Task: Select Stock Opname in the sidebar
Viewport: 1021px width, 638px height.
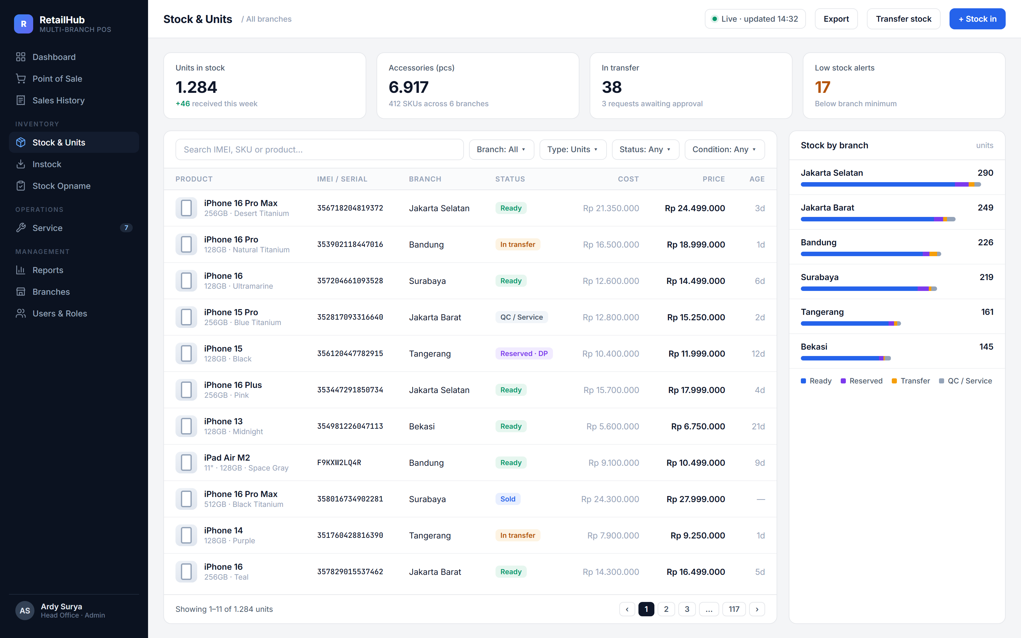Action: (x=74, y=186)
